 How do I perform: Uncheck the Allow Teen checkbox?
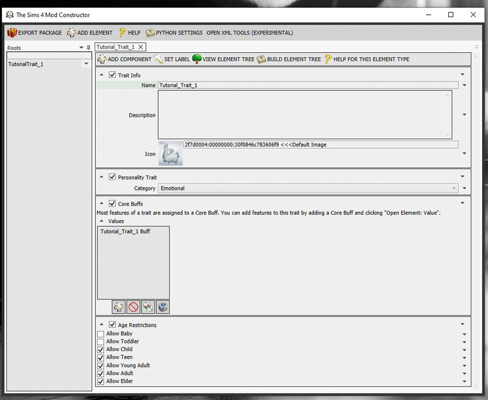[101, 358]
